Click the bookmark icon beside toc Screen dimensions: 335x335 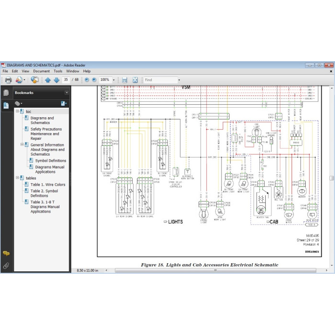(22, 111)
